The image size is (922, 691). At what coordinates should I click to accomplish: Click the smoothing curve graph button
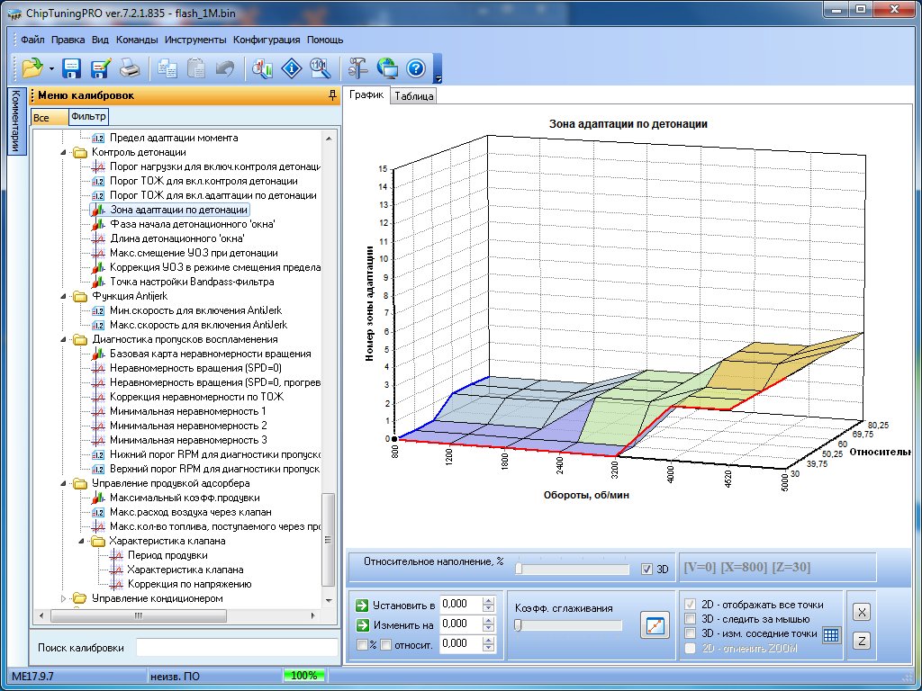(x=655, y=625)
